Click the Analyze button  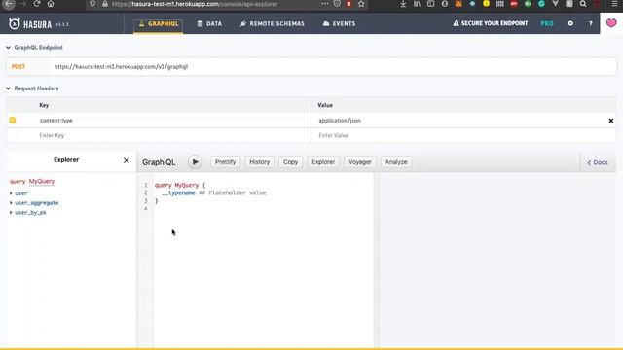click(396, 162)
